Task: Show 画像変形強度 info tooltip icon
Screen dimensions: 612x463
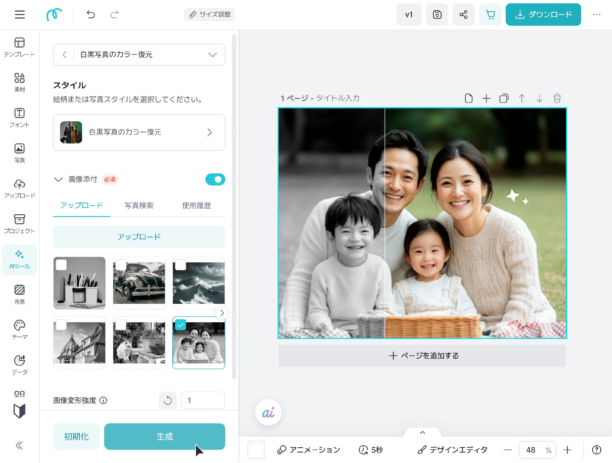Action: pyautogui.click(x=103, y=400)
